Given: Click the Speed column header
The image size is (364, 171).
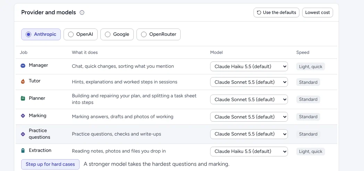Looking at the screenshot, I should coord(303,52).
